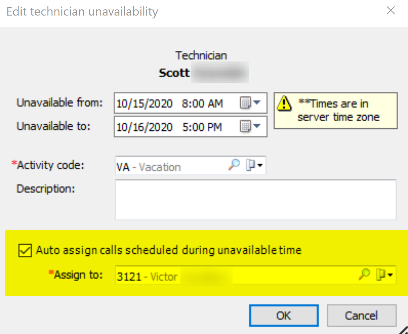408x334 pixels.
Task: Expand Unavailable from date dropdown arrow
Action: click(x=257, y=103)
